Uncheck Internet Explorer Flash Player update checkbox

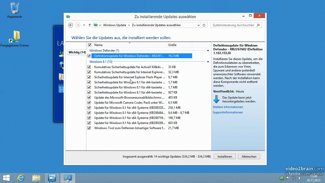coord(89,77)
